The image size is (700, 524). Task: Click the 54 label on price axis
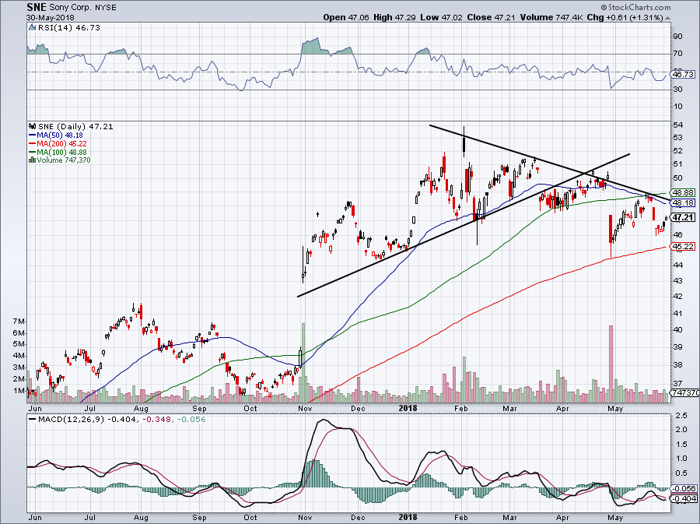[677, 125]
